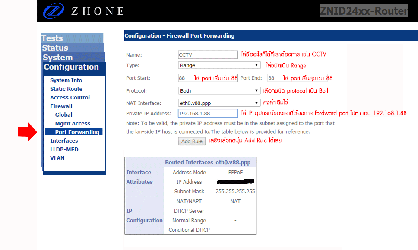Open Firewall Global settings
418x250 pixels.
(63, 115)
